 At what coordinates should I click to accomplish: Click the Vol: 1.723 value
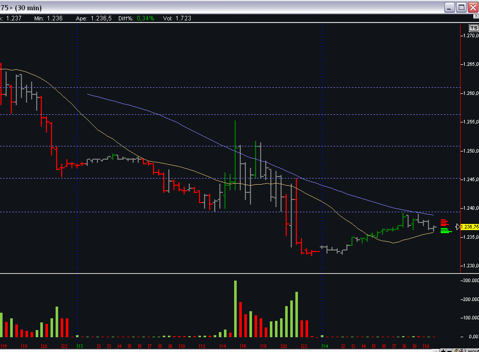177,18
